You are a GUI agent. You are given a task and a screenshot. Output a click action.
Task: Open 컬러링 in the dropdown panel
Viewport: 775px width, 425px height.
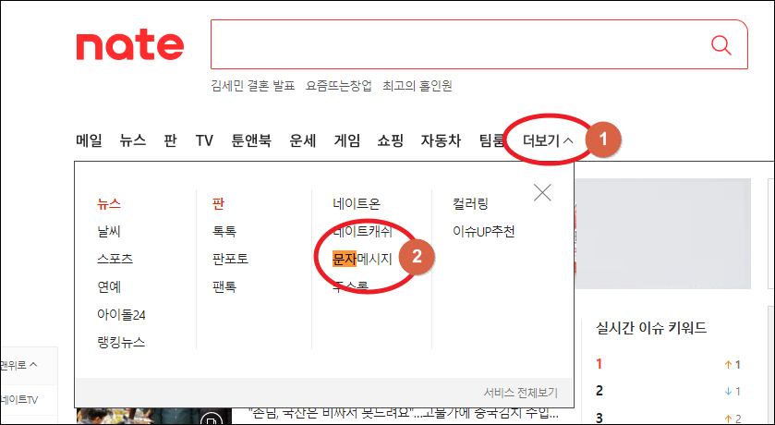pyautogui.click(x=470, y=203)
